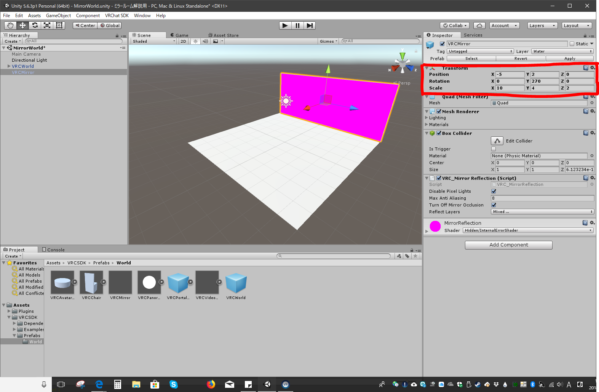Click the scene orientation gizmo
This screenshot has width=599, height=392.
[403, 63]
